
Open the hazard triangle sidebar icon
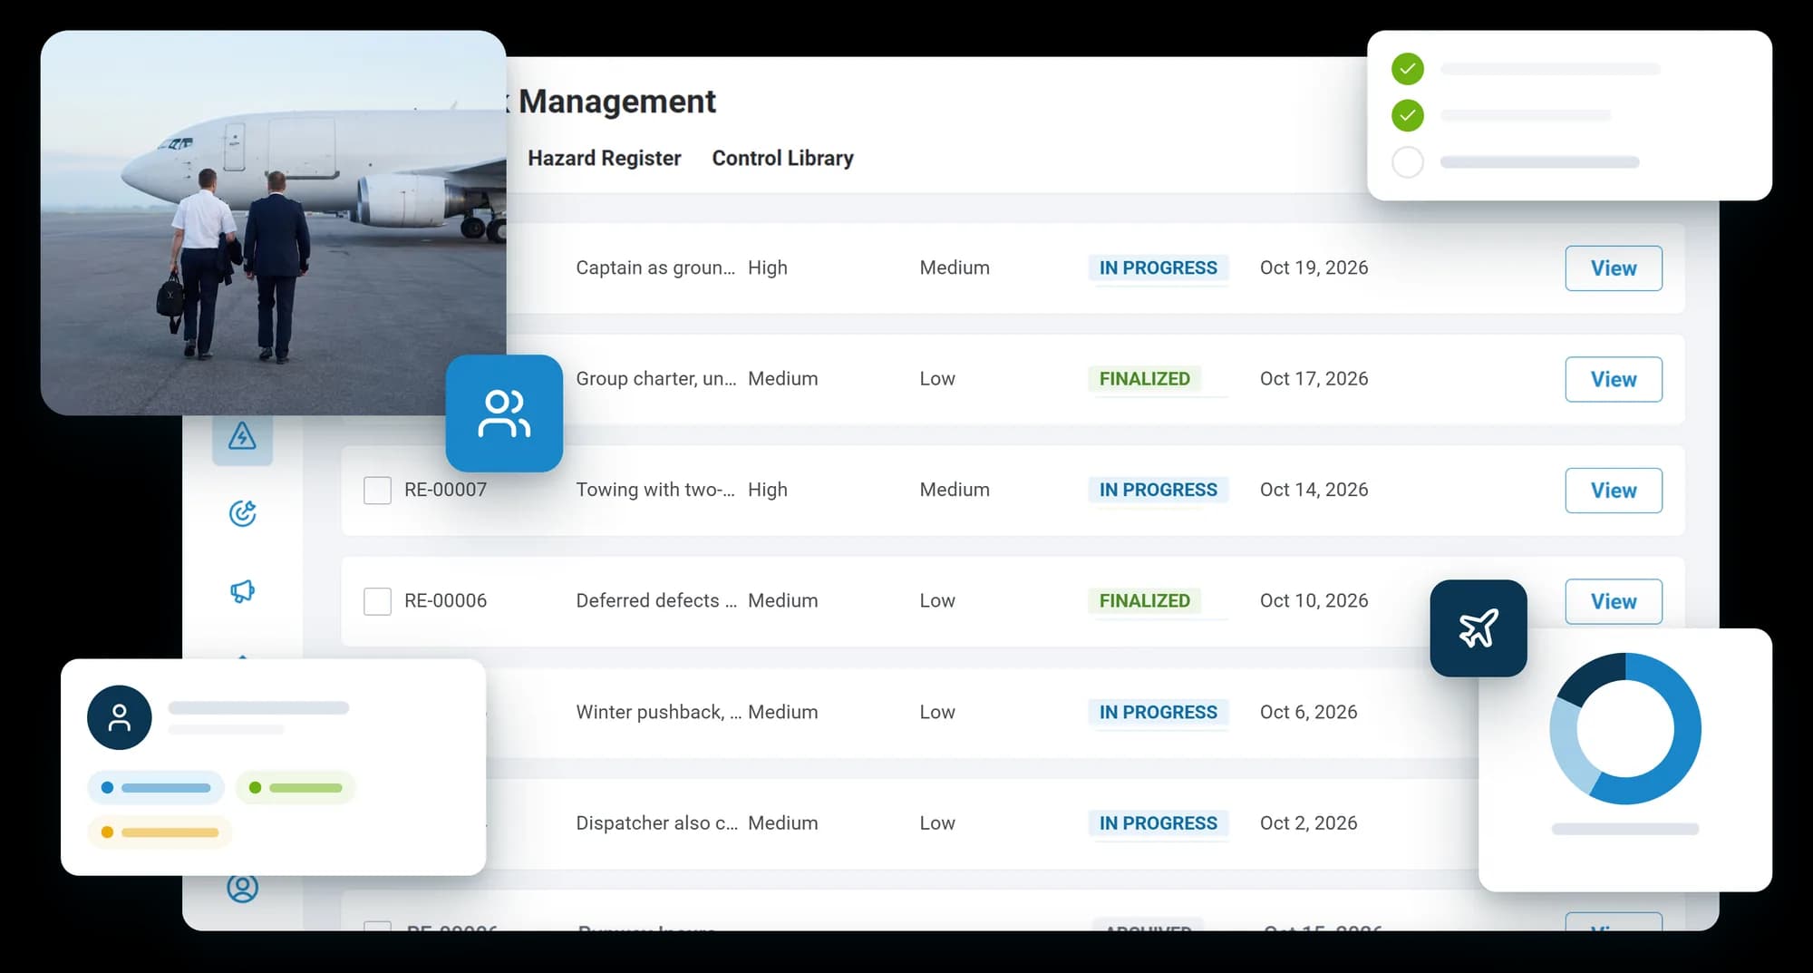[x=242, y=436]
